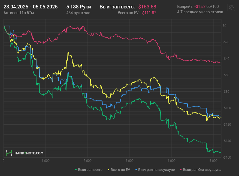This screenshot has width=239, height=176.
Task: Select the date range 28.04.2025 - 05.05.2025
Action: (x=31, y=7)
